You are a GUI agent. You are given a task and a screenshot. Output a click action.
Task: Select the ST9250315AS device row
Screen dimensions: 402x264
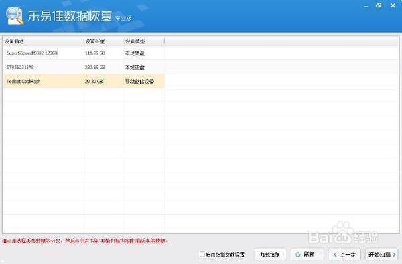coord(84,68)
